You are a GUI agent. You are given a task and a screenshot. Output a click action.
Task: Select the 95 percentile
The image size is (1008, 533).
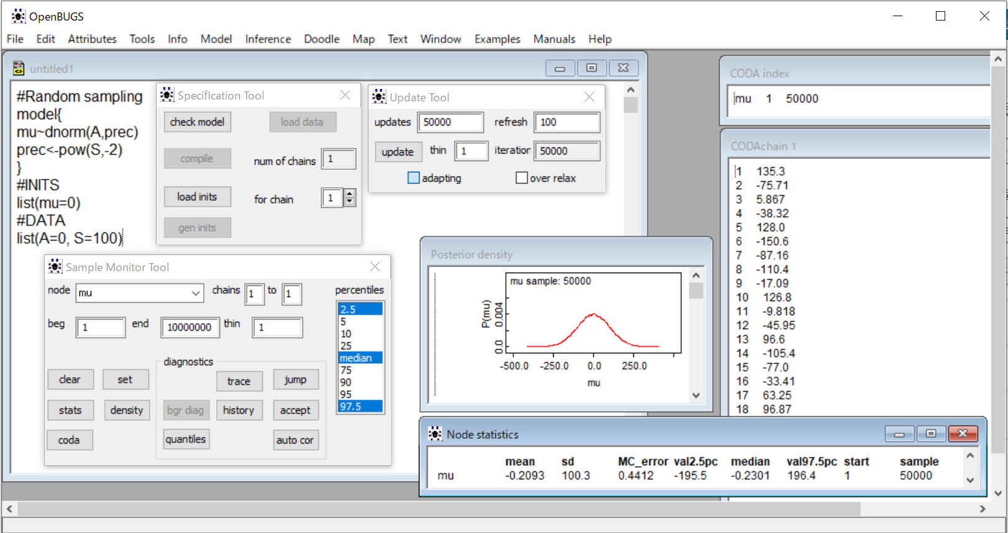click(x=360, y=394)
